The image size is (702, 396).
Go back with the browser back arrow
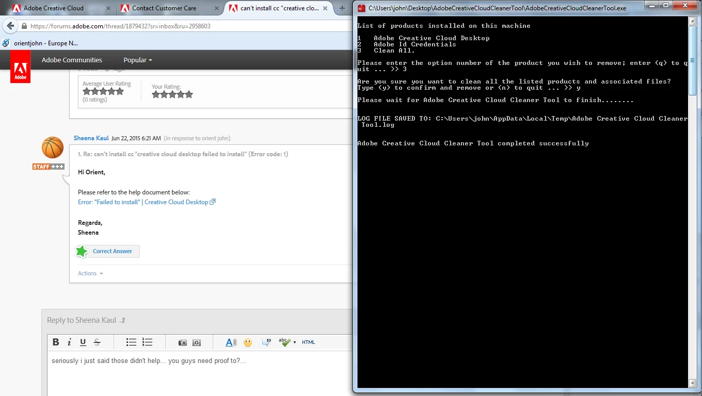click(10, 26)
